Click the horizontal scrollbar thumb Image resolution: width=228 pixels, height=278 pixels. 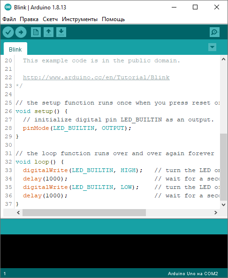(84, 212)
